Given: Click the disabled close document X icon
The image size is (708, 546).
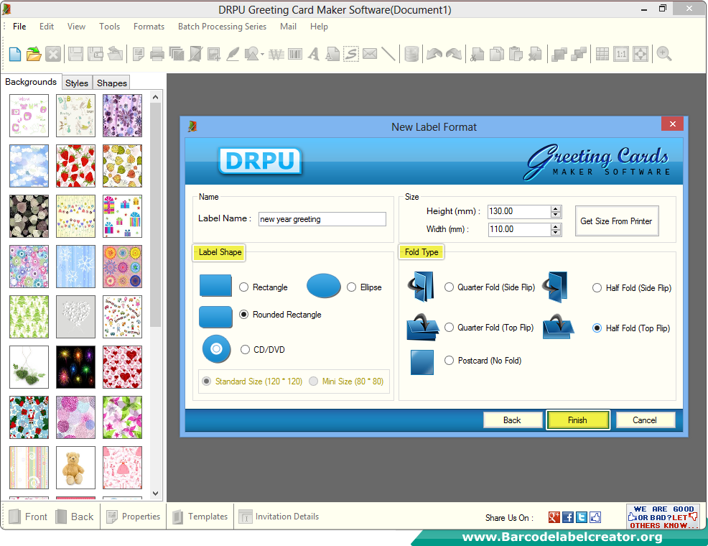Looking at the screenshot, I should click(x=53, y=54).
